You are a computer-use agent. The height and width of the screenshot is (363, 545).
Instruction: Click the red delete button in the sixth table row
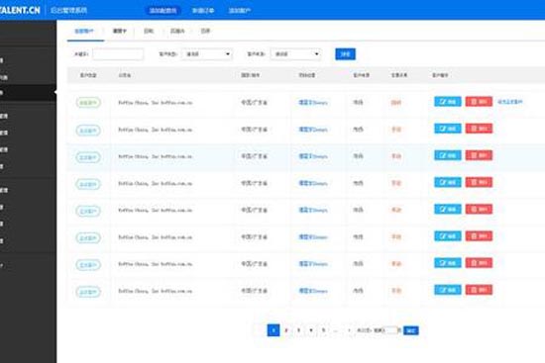[479, 236]
